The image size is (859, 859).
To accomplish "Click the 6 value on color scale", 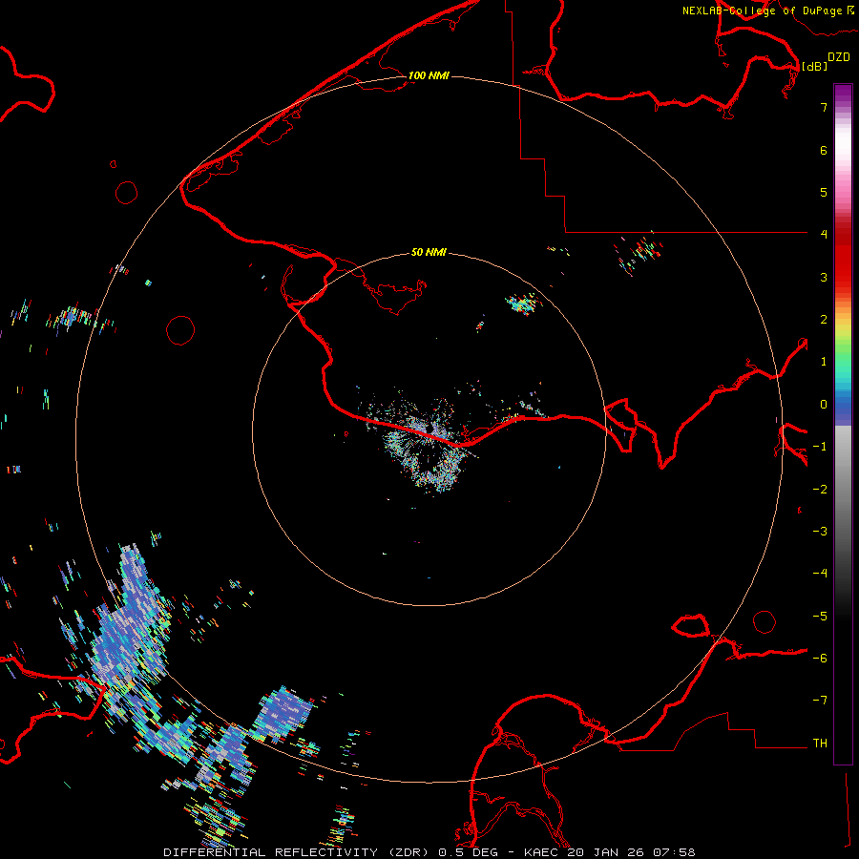I will point(824,150).
